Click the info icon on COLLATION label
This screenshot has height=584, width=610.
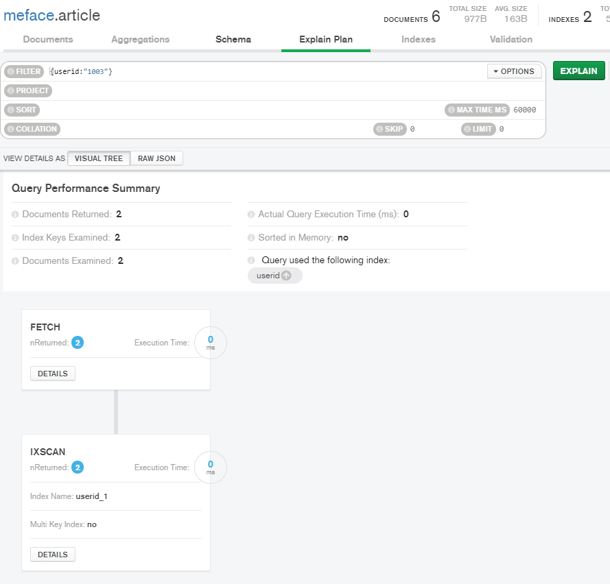tap(10, 129)
